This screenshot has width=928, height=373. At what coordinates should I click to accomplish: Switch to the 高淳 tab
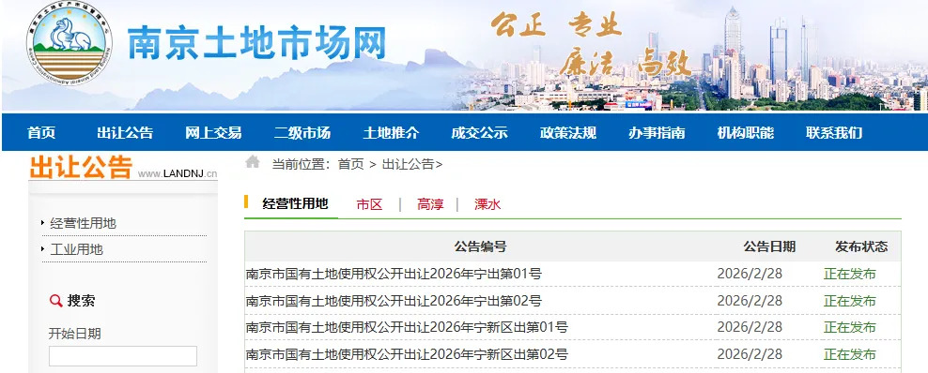tap(430, 205)
